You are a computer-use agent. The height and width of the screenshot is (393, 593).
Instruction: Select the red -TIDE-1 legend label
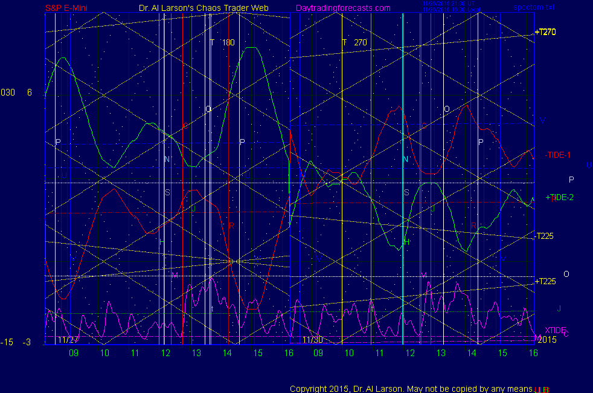pos(557,155)
